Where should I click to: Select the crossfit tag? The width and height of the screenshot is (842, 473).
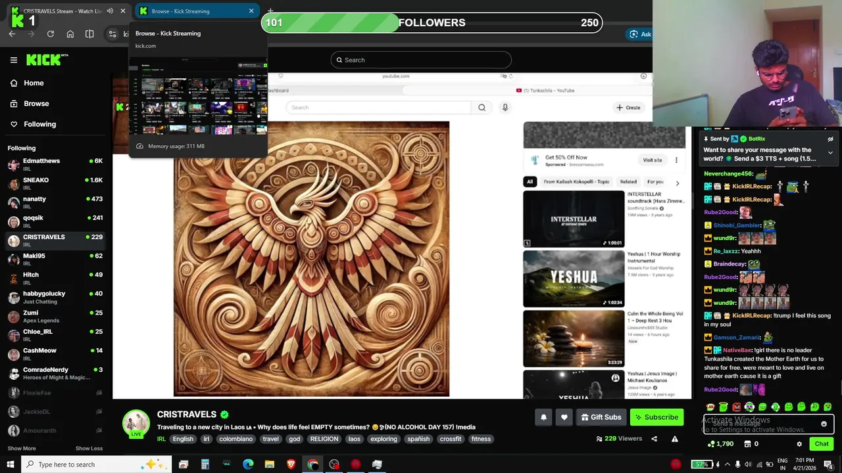click(451, 439)
